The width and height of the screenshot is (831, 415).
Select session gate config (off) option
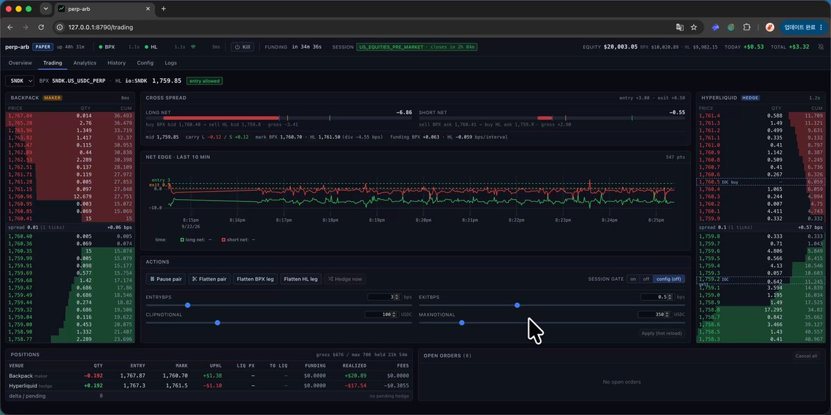click(669, 279)
